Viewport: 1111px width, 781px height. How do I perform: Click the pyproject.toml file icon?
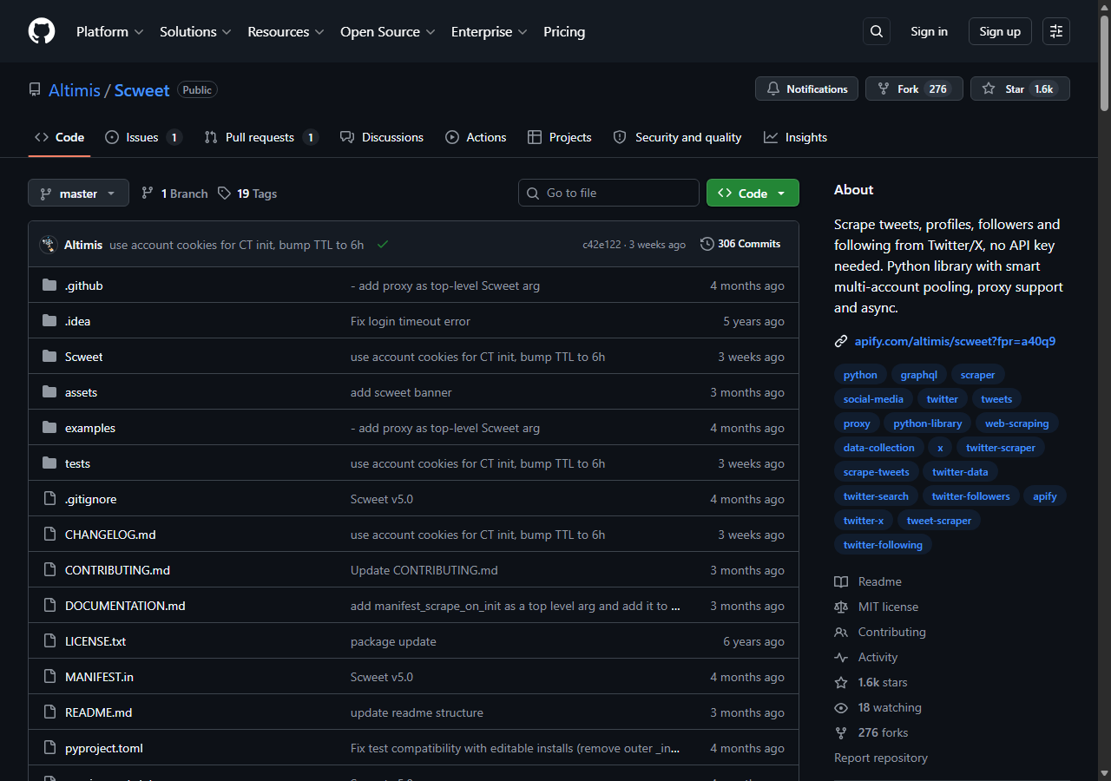coord(49,748)
